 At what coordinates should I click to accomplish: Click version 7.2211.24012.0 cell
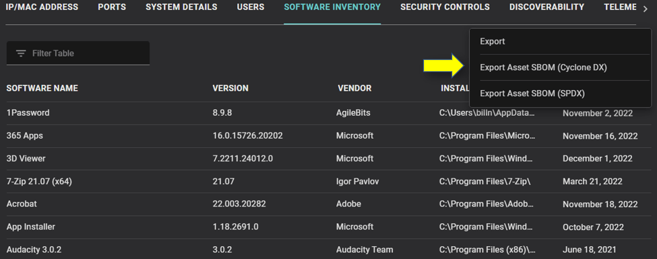click(x=243, y=159)
